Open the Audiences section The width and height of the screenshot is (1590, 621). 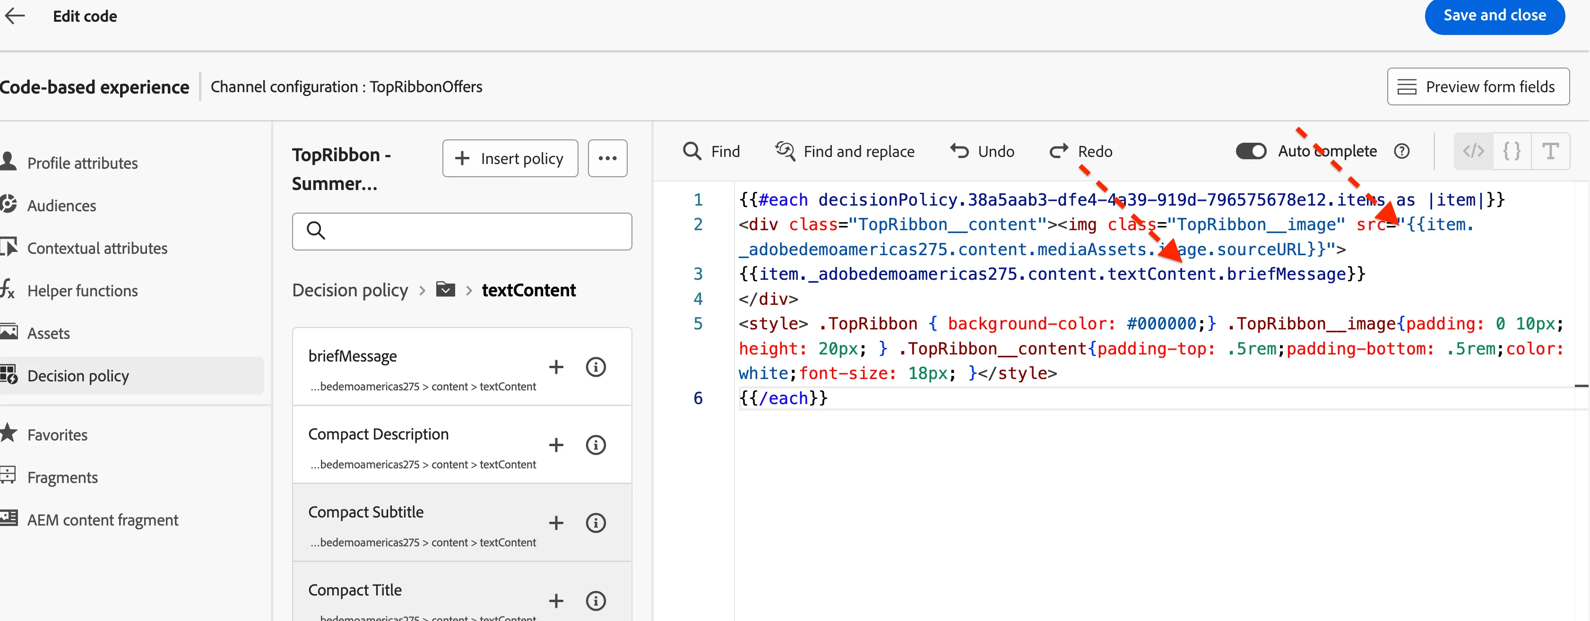pos(61,206)
